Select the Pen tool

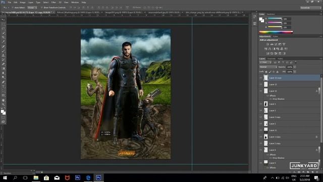click(x=4, y=82)
